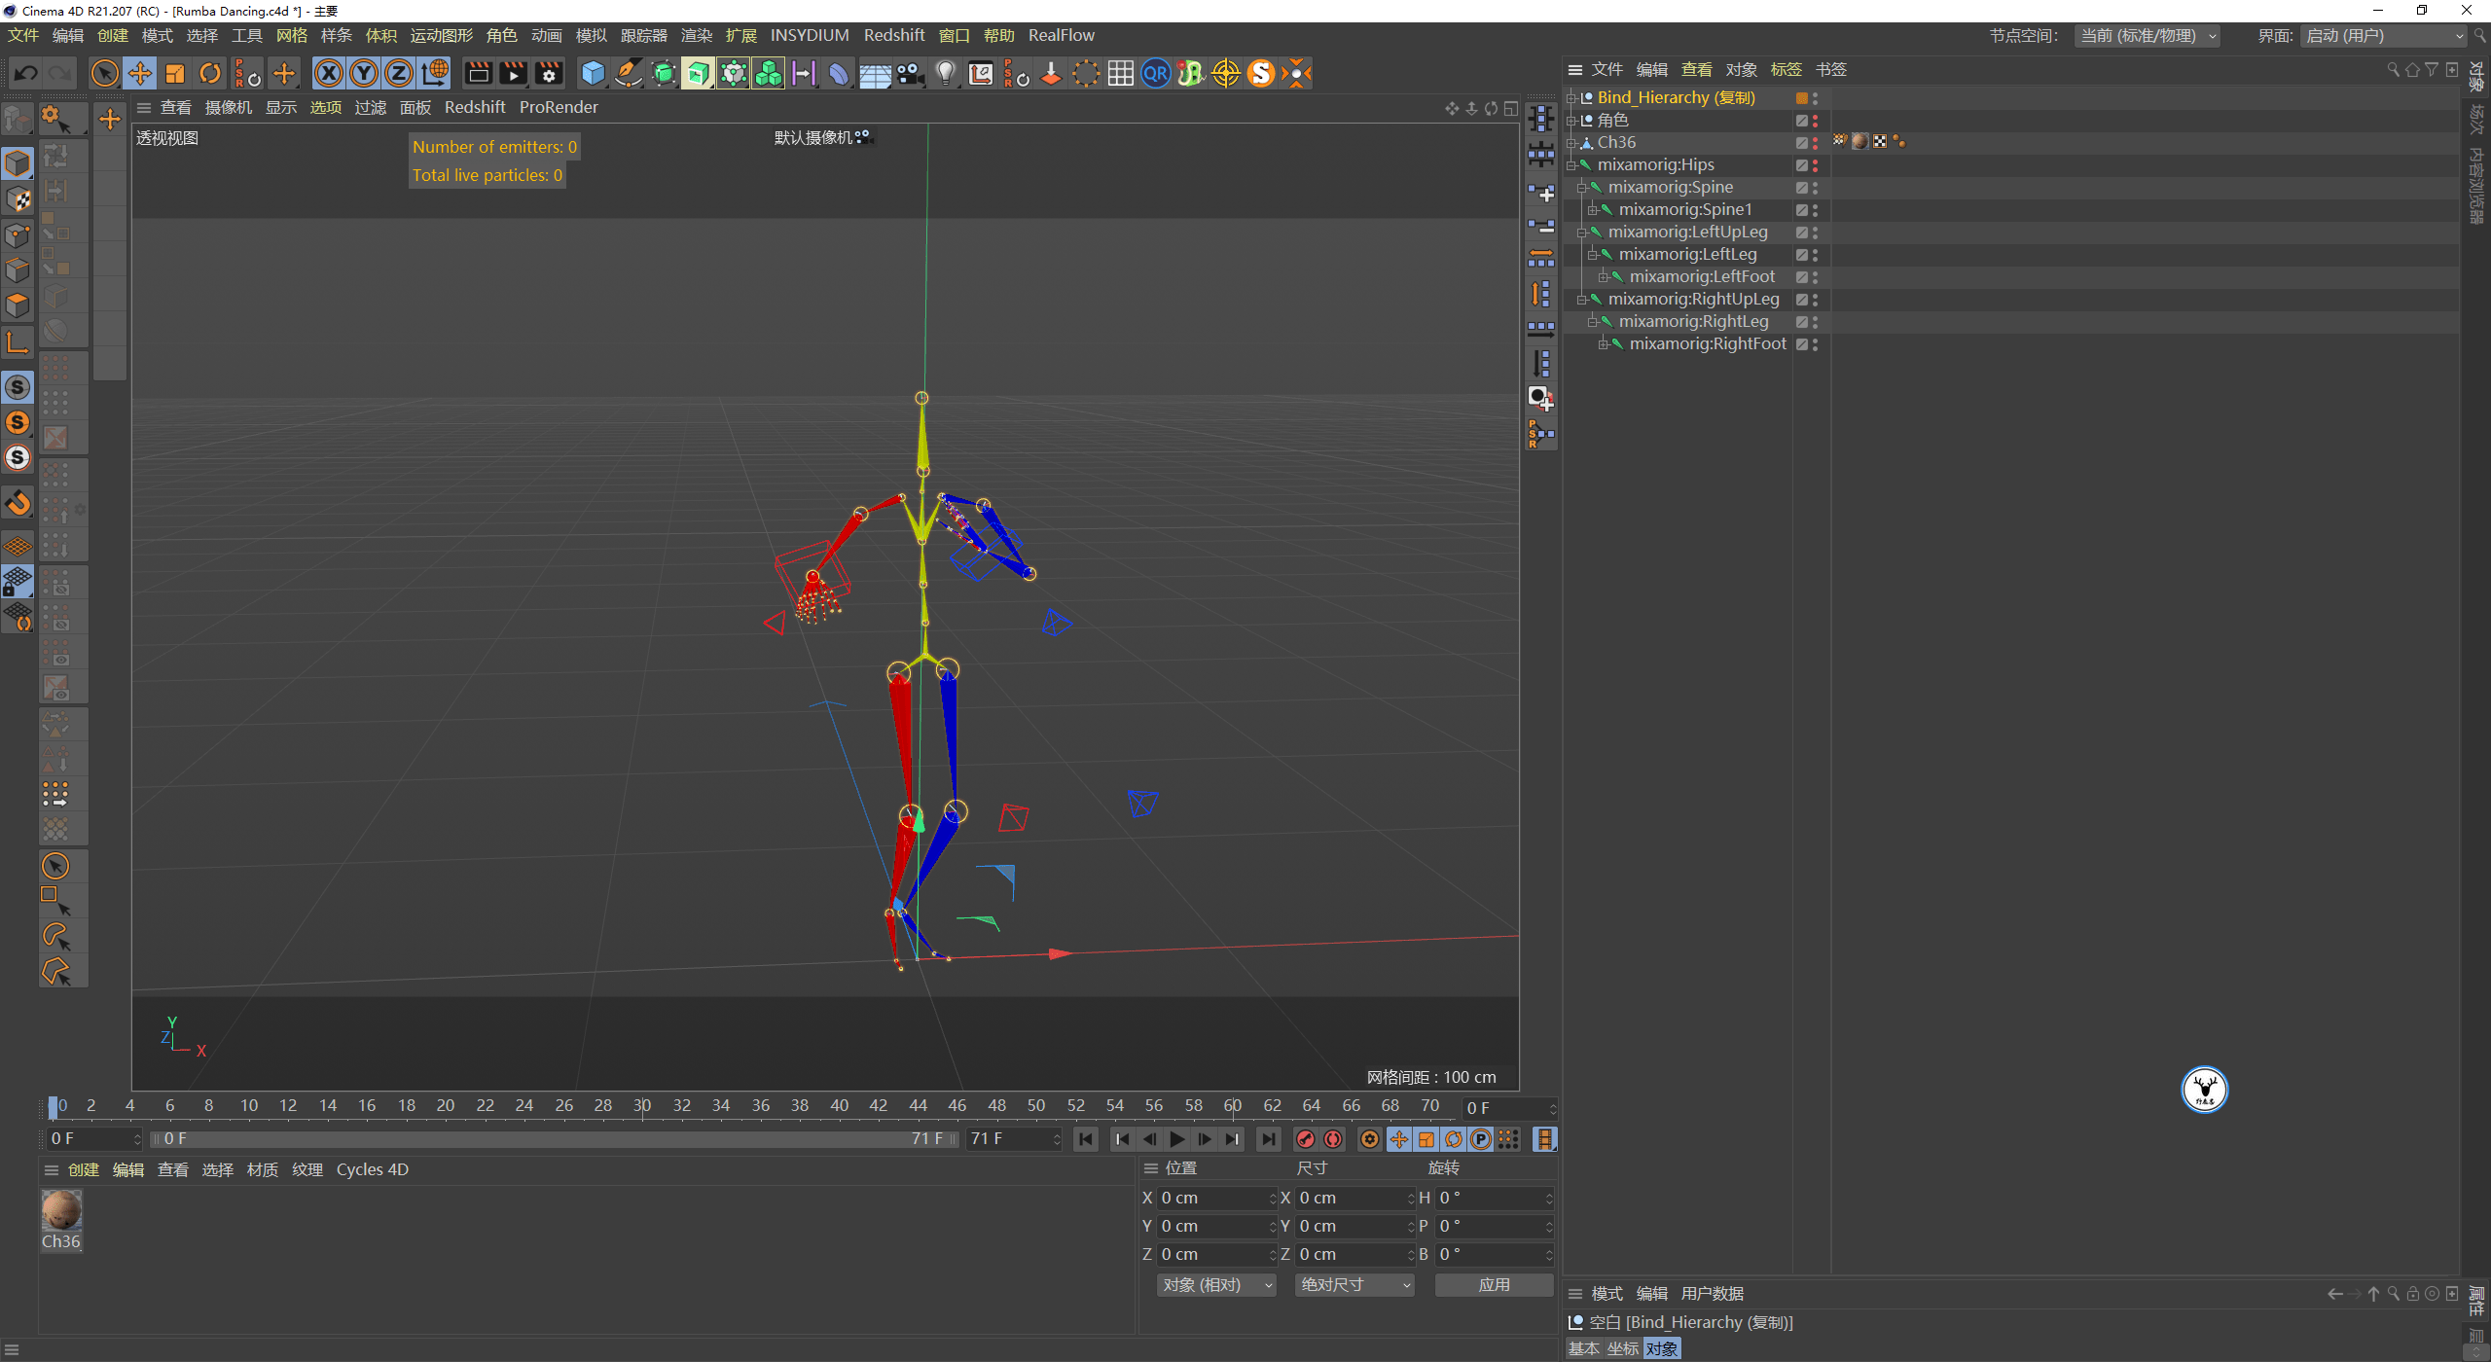This screenshot has height=1362, width=2491.
Task: Select the Pen spline tool icon
Action: pos(628,73)
